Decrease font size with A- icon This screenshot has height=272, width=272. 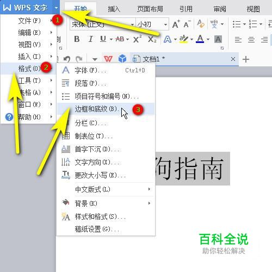187,24
